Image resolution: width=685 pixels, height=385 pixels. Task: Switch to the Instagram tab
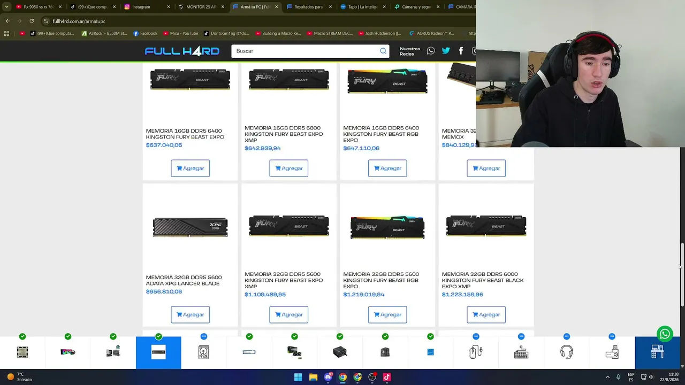pyautogui.click(x=146, y=7)
